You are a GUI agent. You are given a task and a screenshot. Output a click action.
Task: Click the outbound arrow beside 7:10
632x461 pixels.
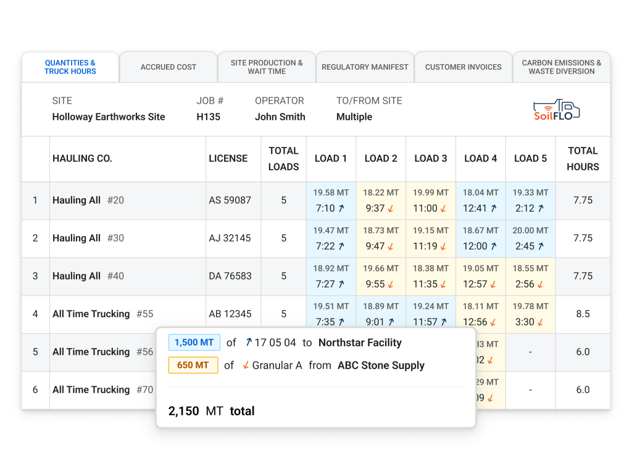tap(341, 209)
